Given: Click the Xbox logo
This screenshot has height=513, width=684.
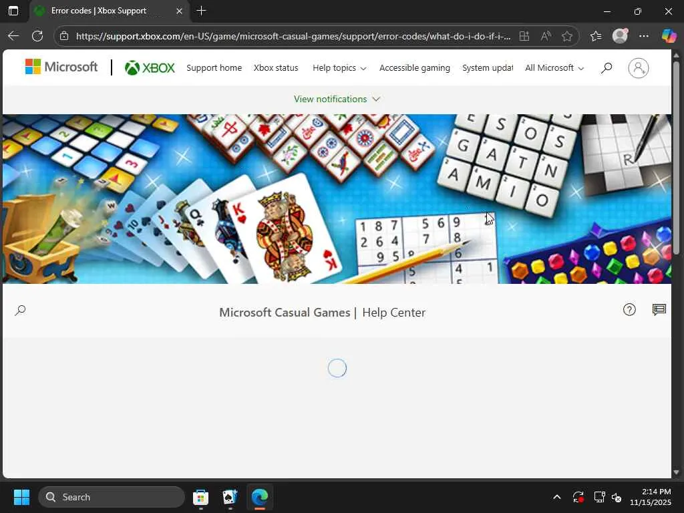Looking at the screenshot, I should pyautogui.click(x=150, y=67).
